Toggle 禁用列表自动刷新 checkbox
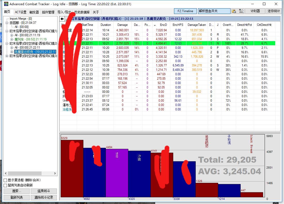 click(x=5, y=185)
